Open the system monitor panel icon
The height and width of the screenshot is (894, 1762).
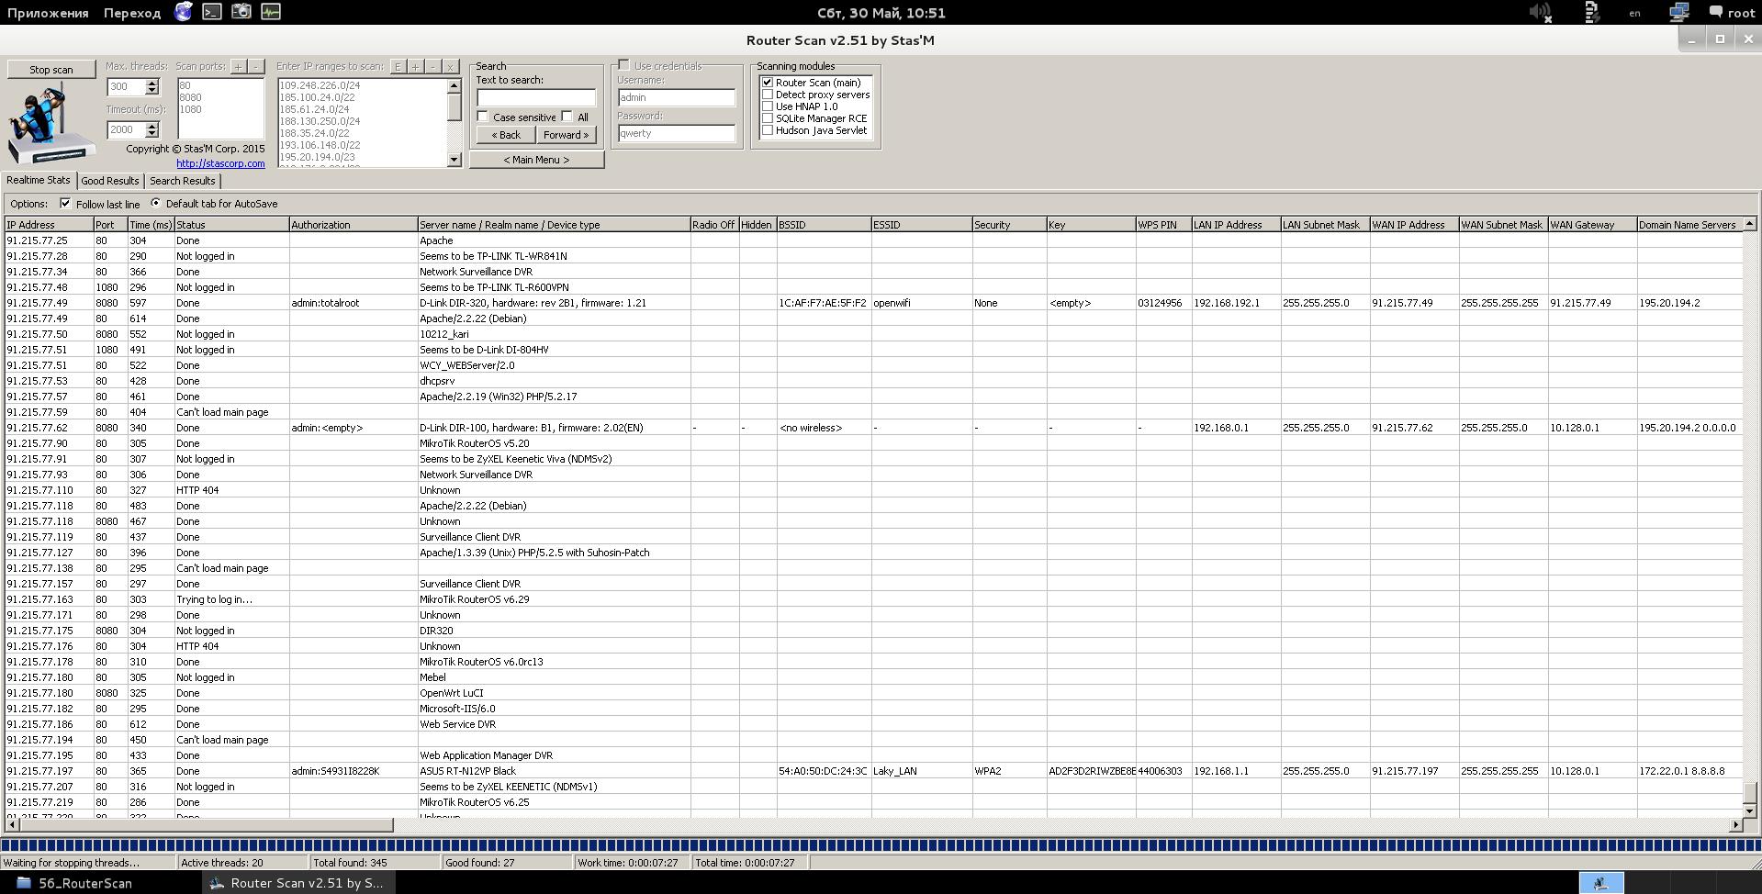pos(271,12)
